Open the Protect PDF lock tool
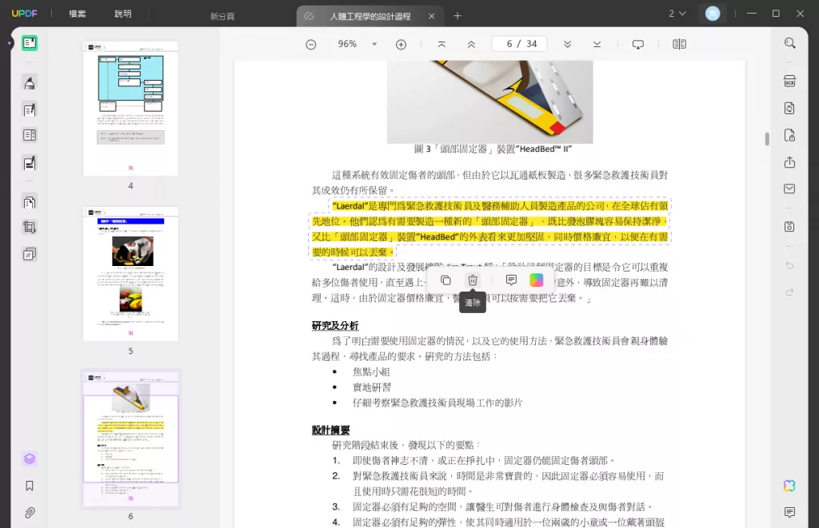This screenshot has height=528, width=819. [x=789, y=136]
